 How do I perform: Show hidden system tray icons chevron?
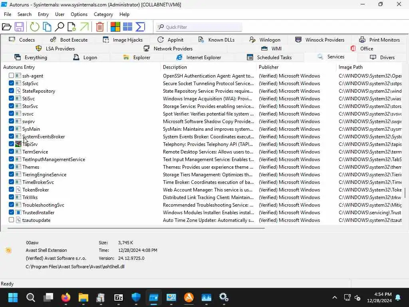click(x=335, y=297)
